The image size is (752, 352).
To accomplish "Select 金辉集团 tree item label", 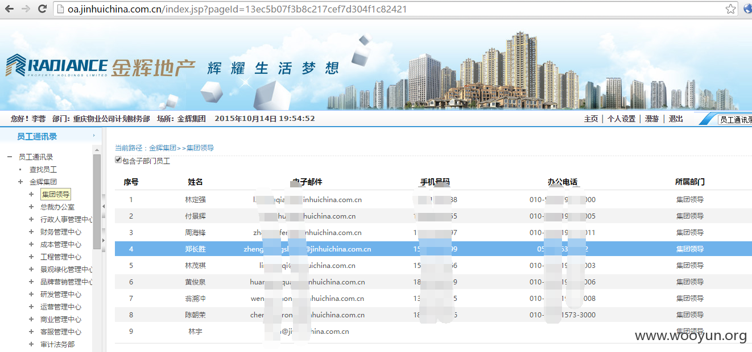I will click(43, 182).
